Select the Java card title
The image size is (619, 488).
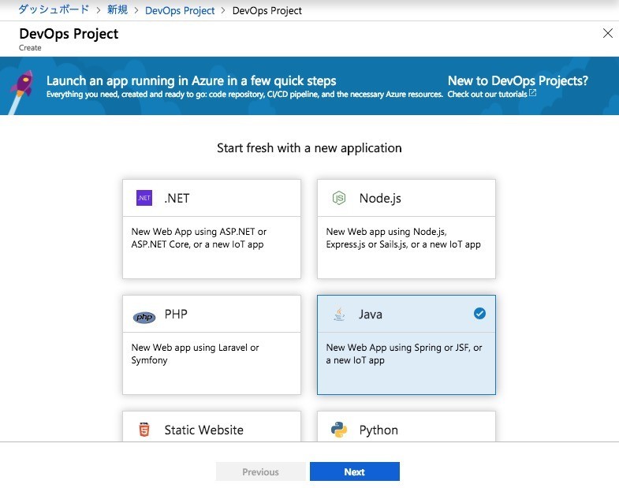[371, 315]
